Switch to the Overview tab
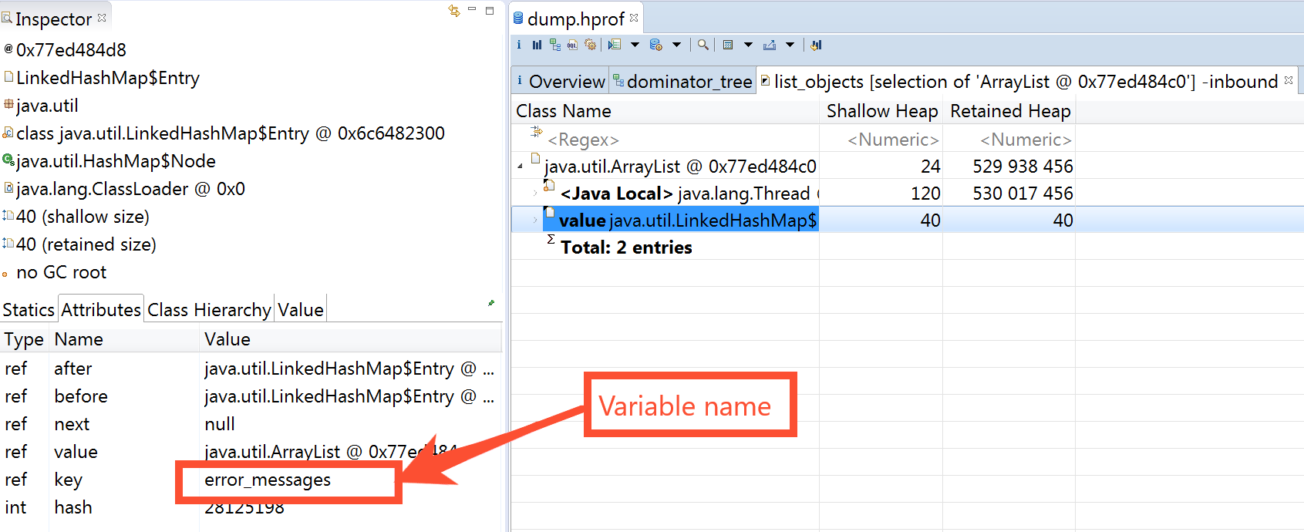Screen dimensions: 1304x532 561,81
